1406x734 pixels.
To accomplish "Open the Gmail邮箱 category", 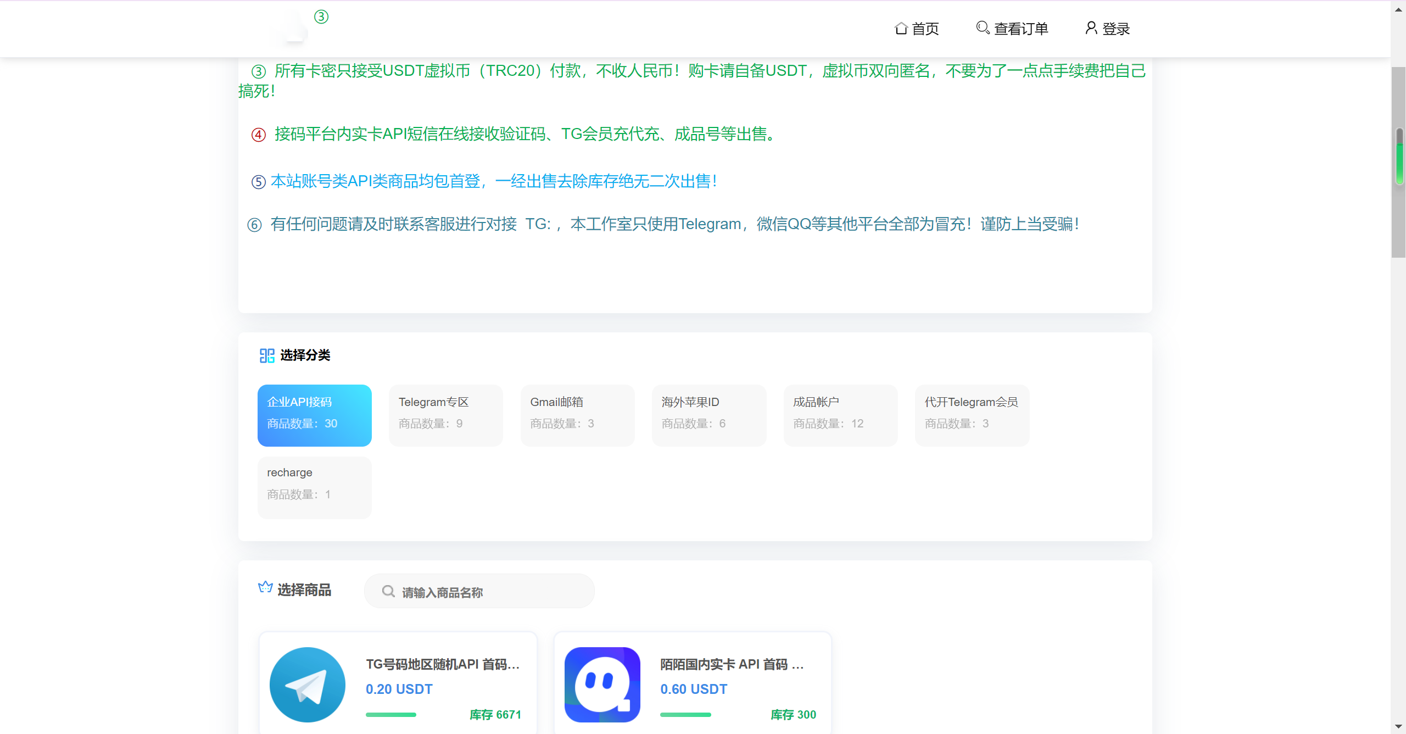I will pyautogui.click(x=577, y=415).
